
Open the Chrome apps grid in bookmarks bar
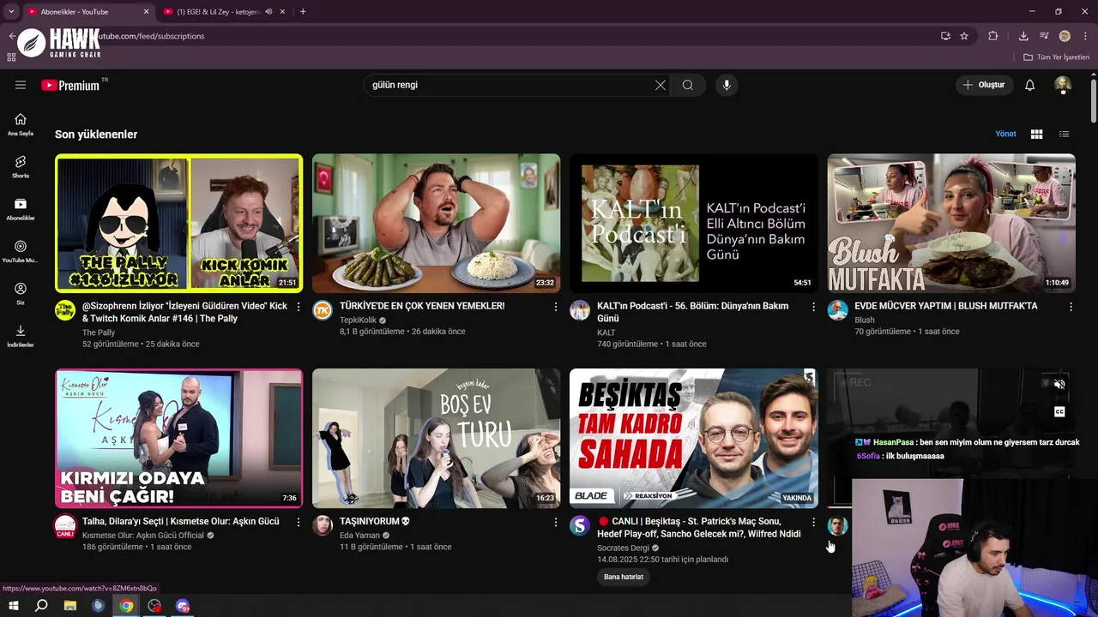[x=11, y=57]
